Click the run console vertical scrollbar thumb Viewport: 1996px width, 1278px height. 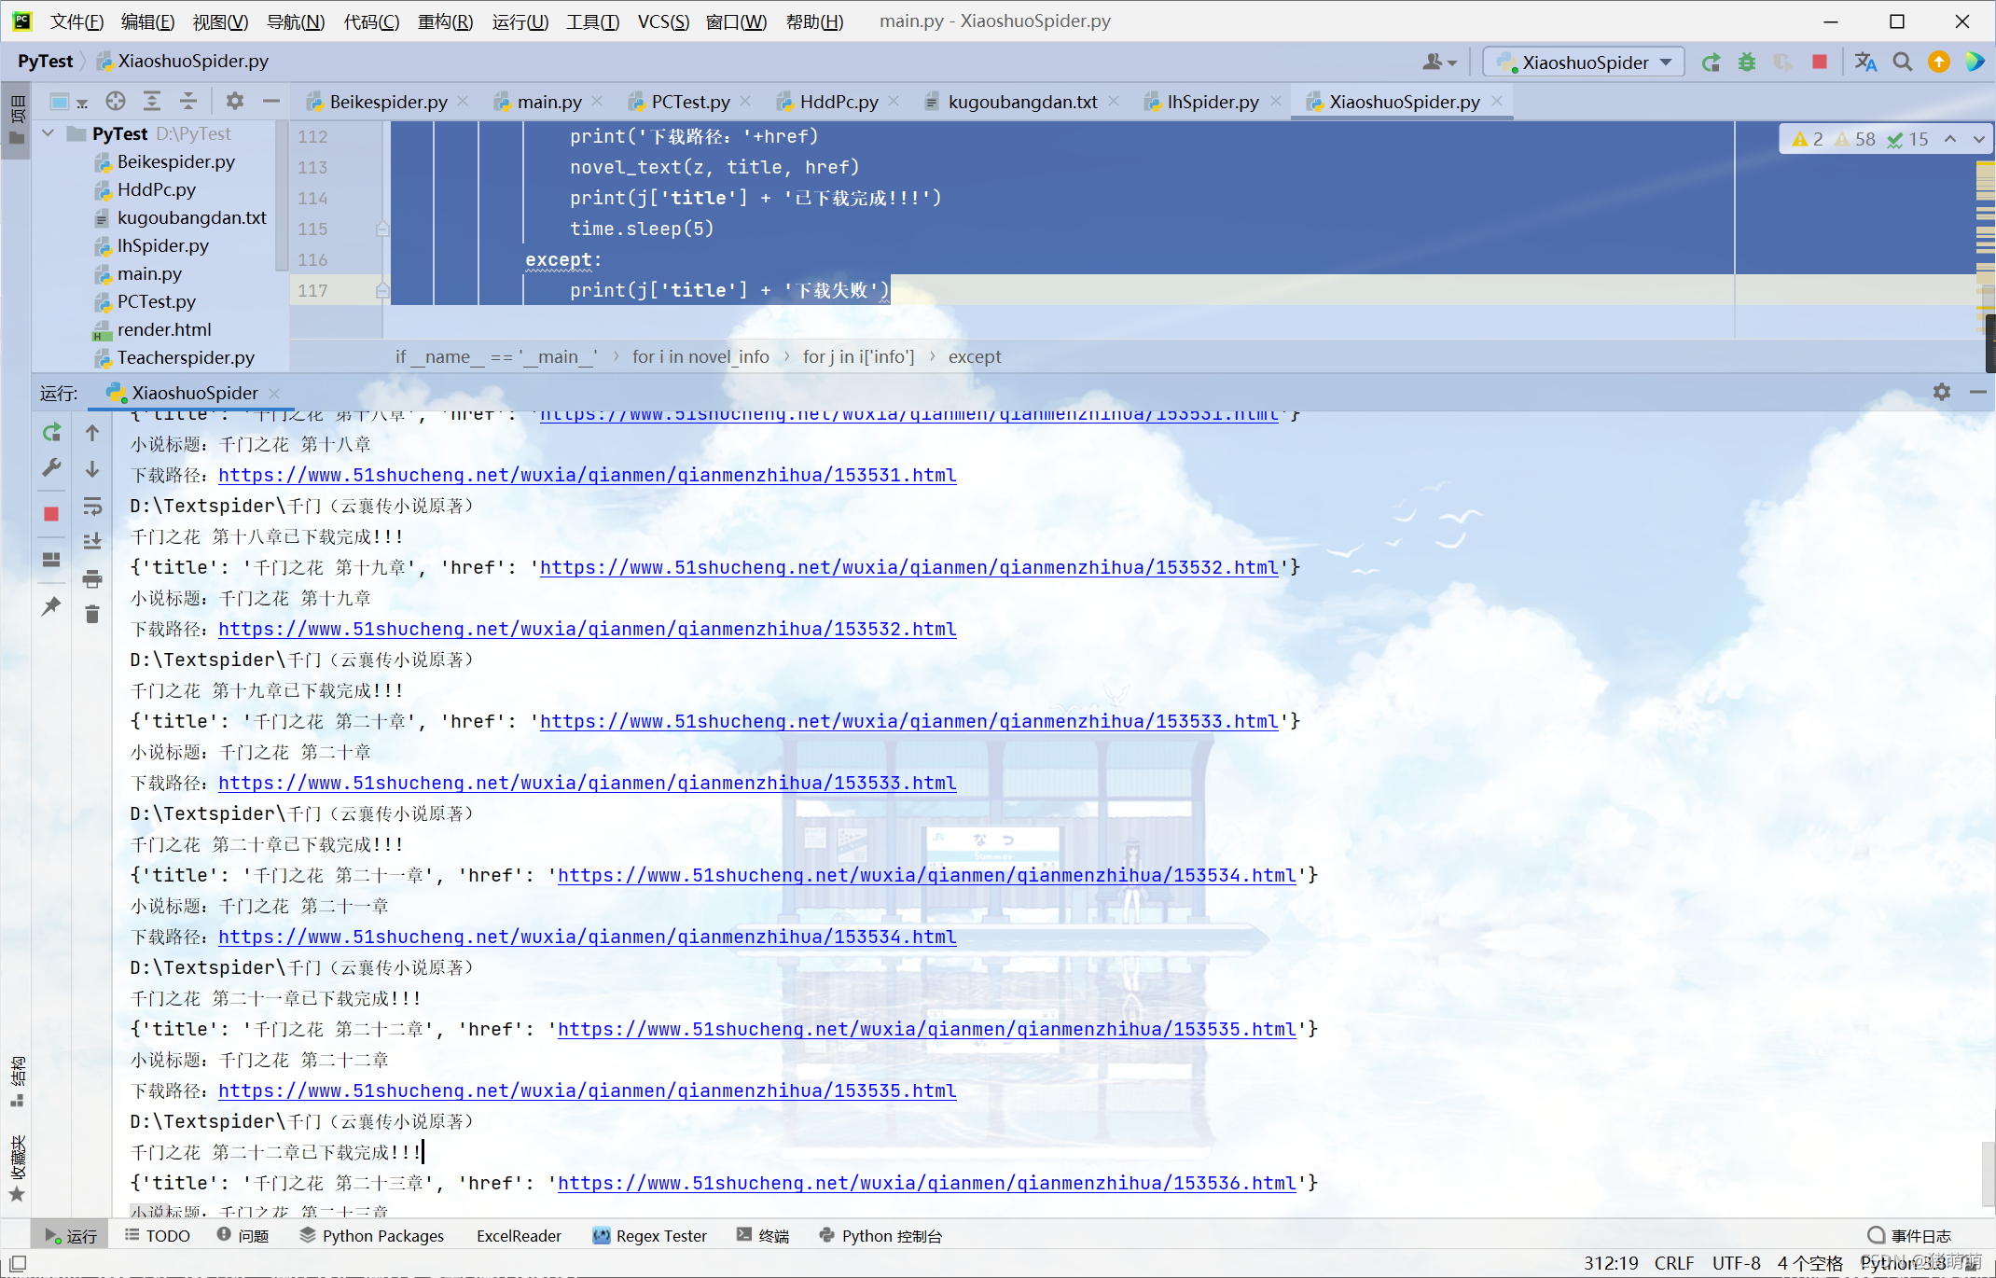(x=1987, y=1174)
